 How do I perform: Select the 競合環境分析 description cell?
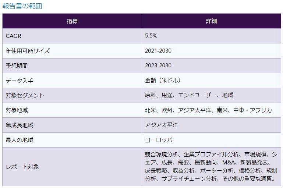coord(211,167)
